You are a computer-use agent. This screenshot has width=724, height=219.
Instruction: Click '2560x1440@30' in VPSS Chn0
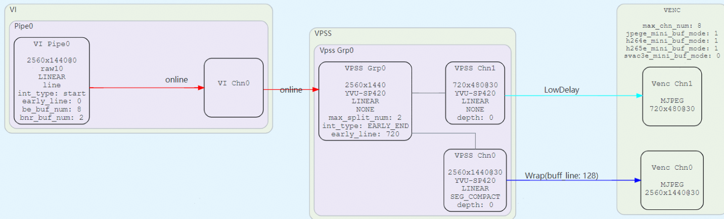click(475, 172)
